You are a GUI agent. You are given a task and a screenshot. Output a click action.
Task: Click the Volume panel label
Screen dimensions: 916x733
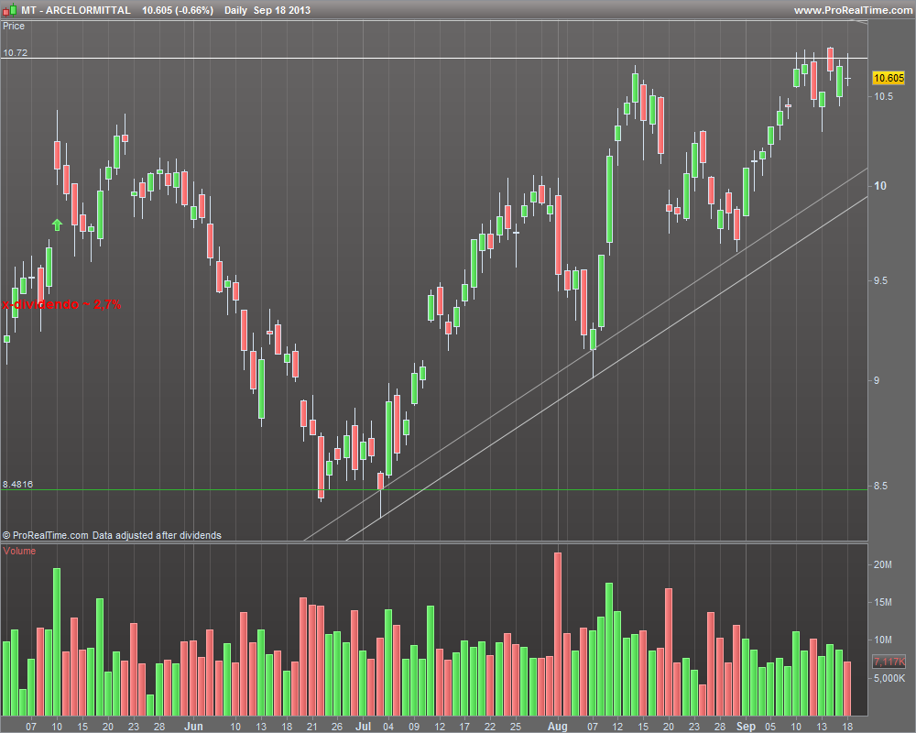pyautogui.click(x=19, y=551)
